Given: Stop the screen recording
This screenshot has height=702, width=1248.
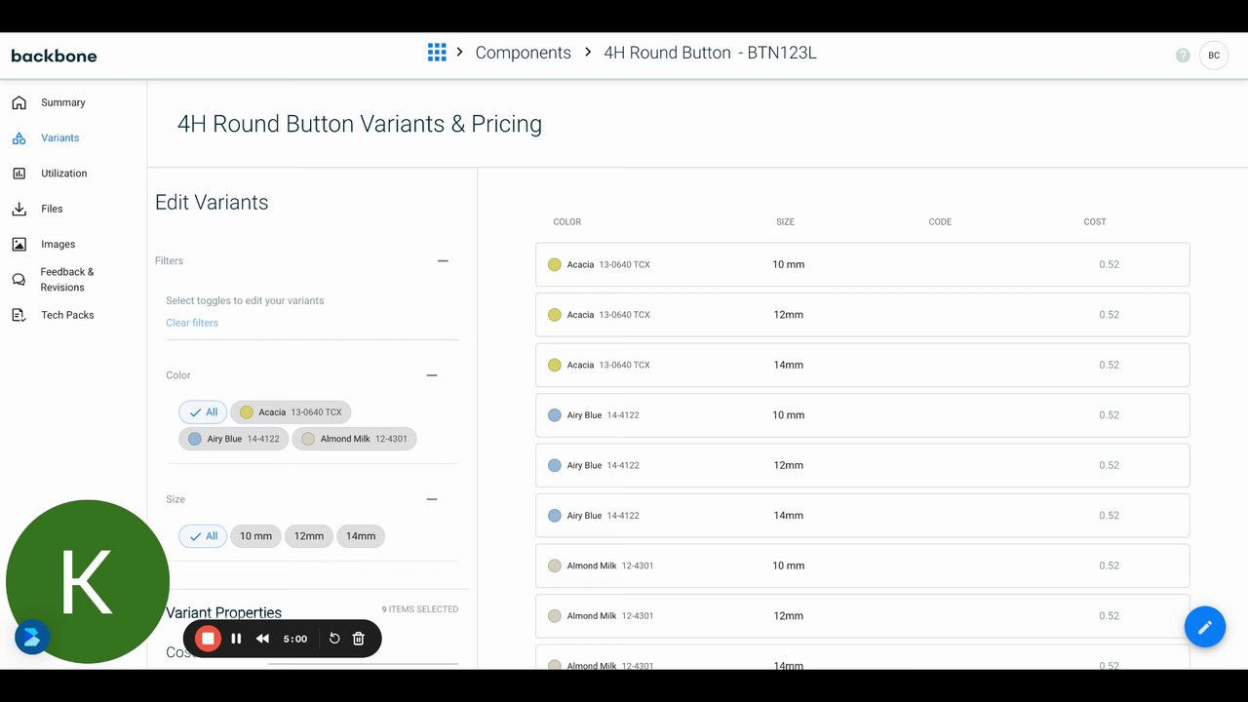Looking at the screenshot, I should 208,639.
